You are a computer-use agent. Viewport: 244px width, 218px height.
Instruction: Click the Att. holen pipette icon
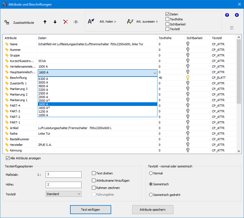coord(91,22)
